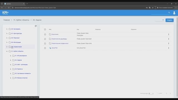Click the browser back arrow
Screen dimensions: 178x100
tap(2, 8)
